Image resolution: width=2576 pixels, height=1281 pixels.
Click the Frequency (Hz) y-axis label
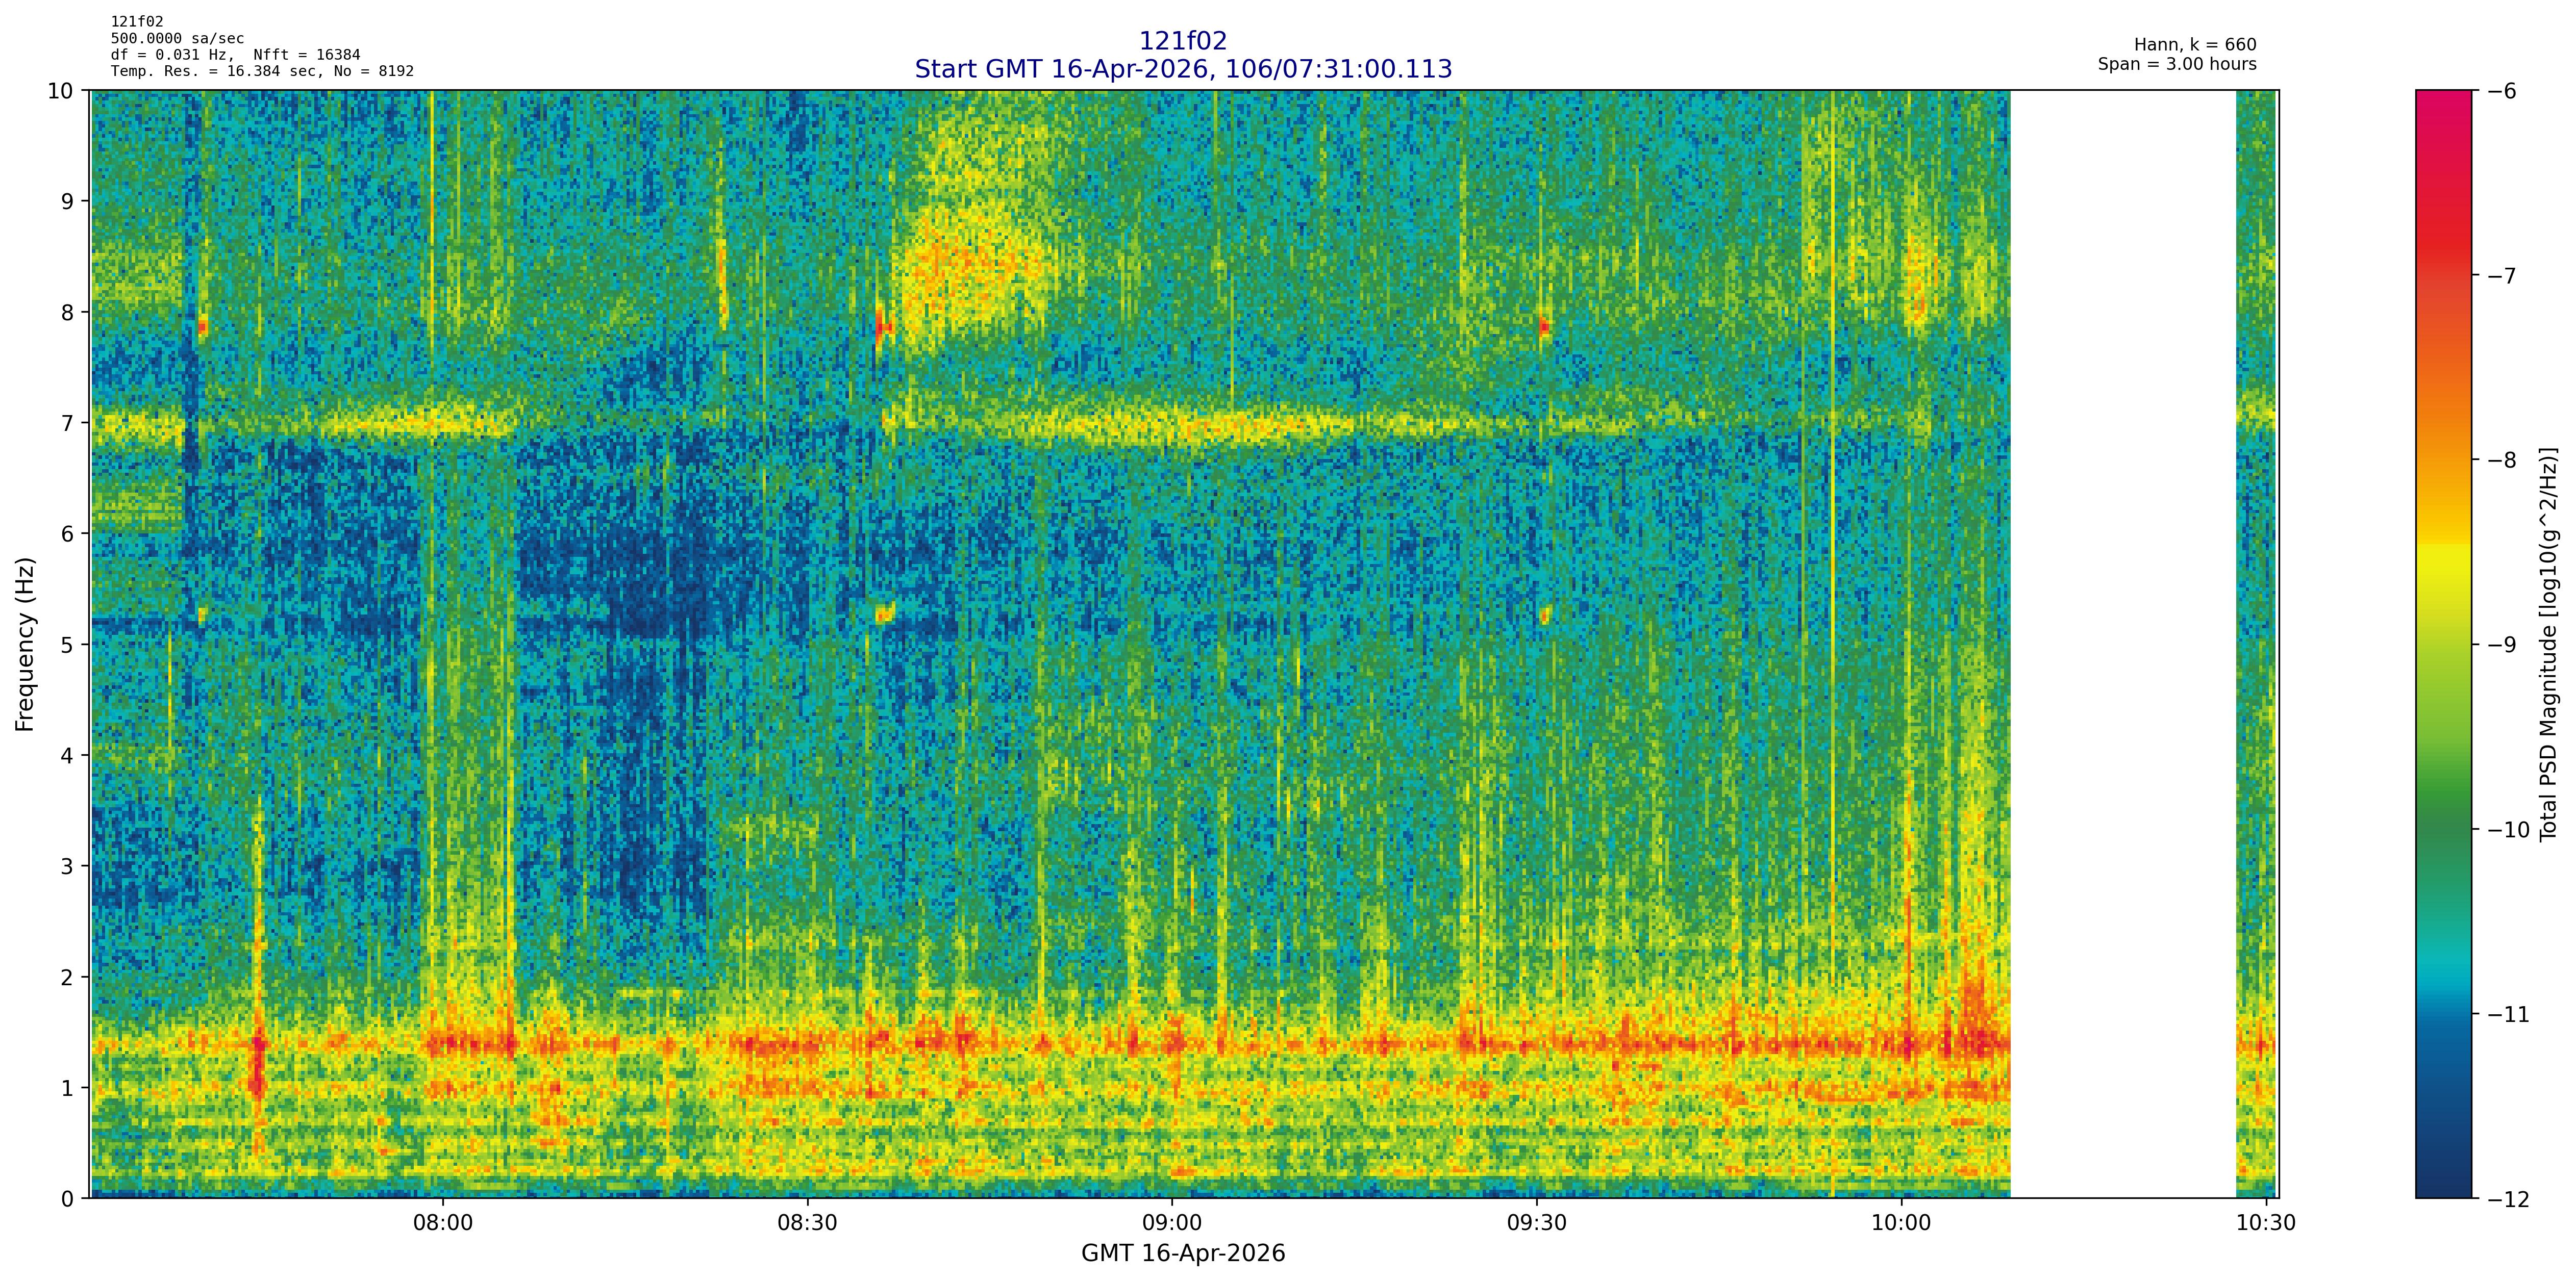[x=26, y=645]
